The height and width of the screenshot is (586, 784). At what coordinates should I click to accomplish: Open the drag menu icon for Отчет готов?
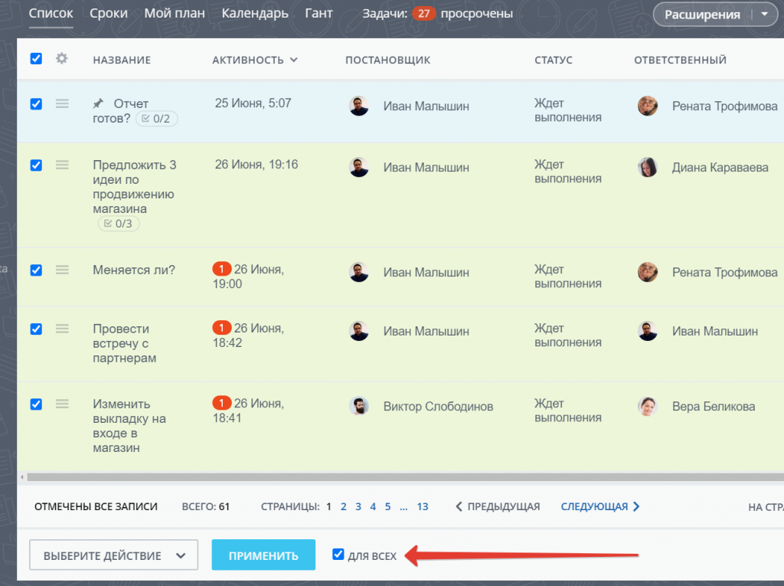pyautogui.click(x=62, y=103)
